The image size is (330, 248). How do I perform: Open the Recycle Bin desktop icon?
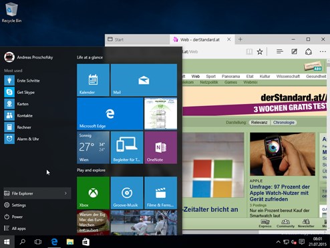point(11,13)
